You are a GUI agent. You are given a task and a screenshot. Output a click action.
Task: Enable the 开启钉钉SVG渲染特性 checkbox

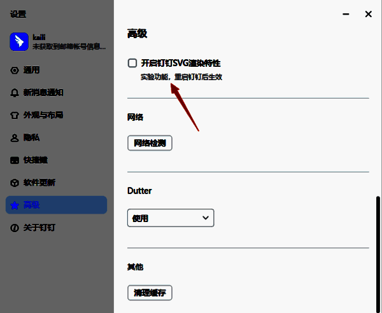(x=132, y=63)
